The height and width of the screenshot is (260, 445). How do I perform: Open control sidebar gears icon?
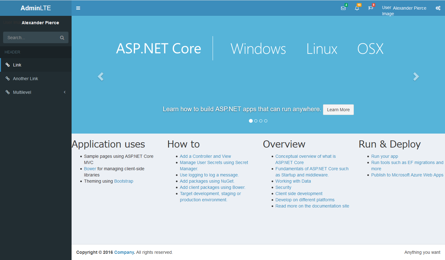tap(438, 8)
